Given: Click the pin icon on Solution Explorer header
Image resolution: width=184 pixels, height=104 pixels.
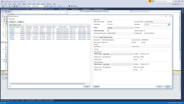Looking at the screenshot, I should click(x=27, y=9).
